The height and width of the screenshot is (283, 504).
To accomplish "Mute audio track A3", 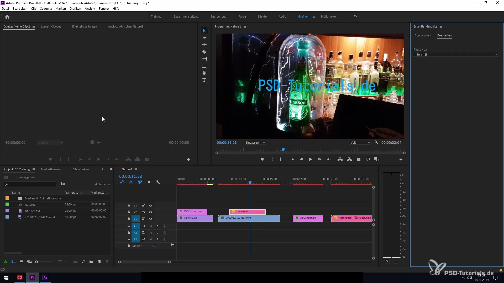I will [x=150, y=239].
